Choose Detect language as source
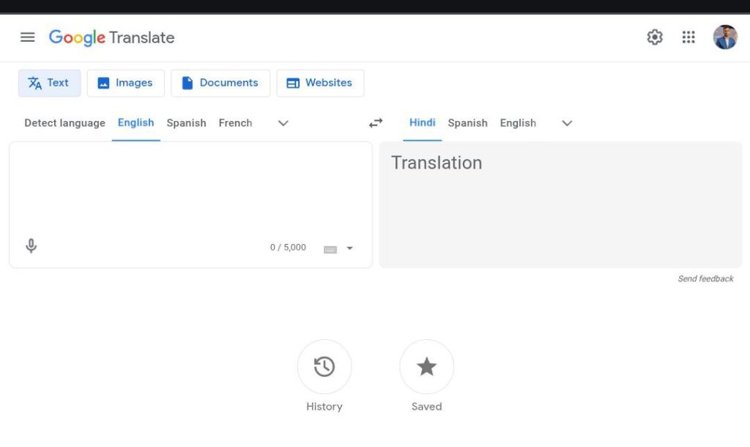The height and width of the screenshot is (447, 750). point(64,123)
